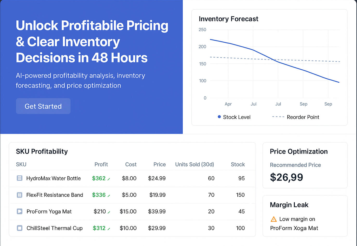357x246 pixels.
Task: Sort table by Profit column header
Action: pos(101,164)
